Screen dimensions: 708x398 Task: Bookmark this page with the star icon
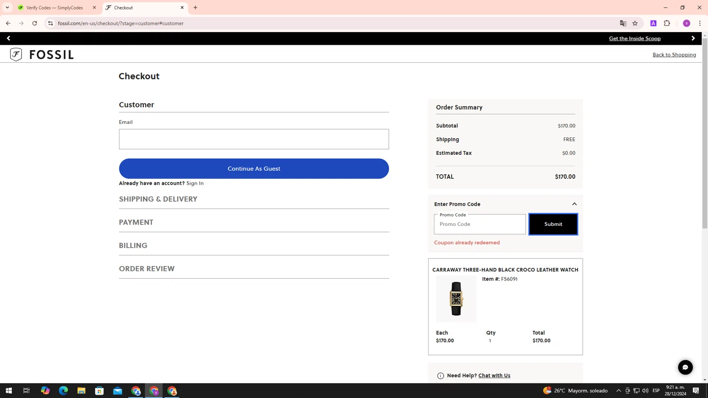tap(635, 23)
